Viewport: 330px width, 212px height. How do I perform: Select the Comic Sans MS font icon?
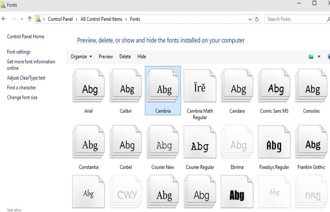tap(274, 86)
